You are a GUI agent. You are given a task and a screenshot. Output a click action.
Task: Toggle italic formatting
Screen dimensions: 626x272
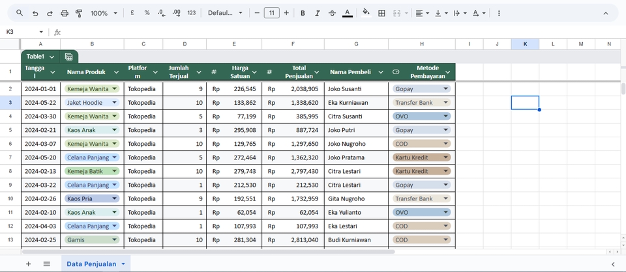click(x=318, y=13)
